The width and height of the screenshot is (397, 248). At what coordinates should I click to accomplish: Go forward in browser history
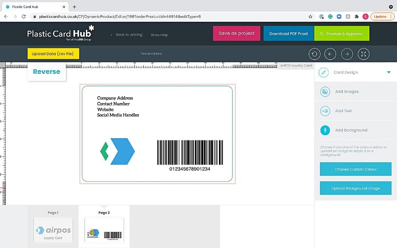pyautogui.click(x=15, y=16)
